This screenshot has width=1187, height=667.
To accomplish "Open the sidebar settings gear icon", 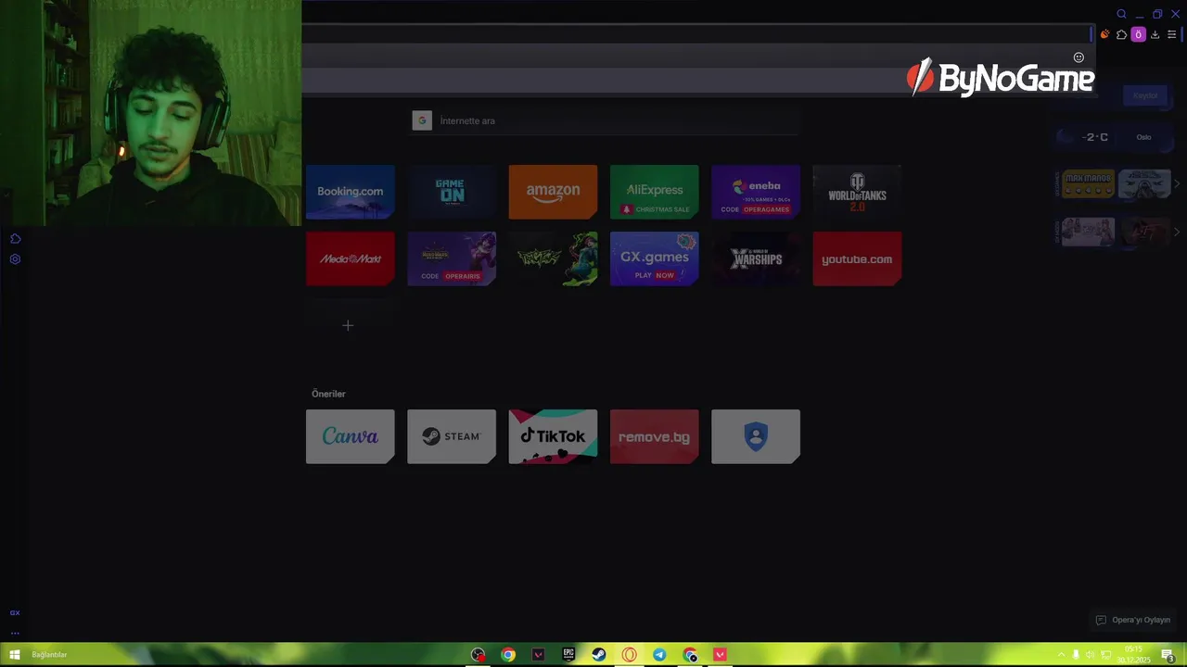I will pyautogui.click(x=15, y=259).
